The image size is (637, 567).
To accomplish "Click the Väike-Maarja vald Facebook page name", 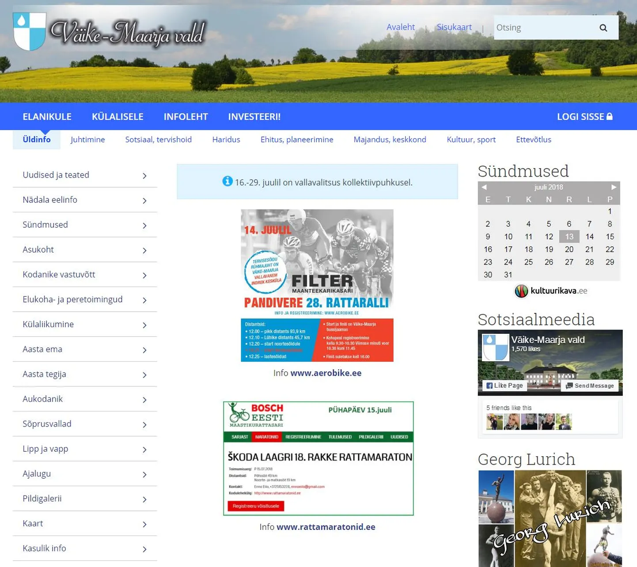I will [548, 340].
